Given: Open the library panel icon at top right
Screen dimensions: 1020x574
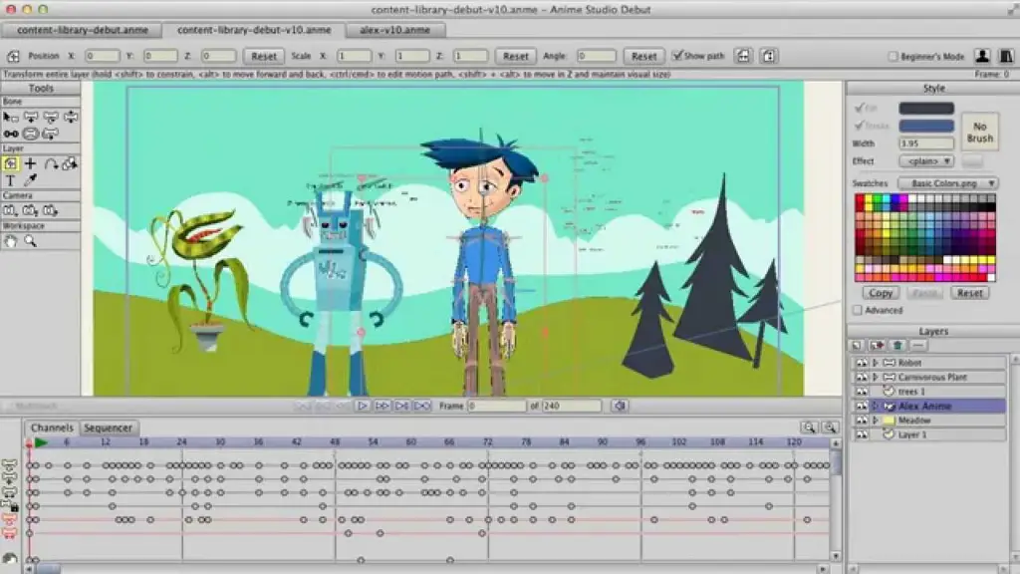Looking at the screenshot, I should pyautogui.click(x=1006, y=56).
